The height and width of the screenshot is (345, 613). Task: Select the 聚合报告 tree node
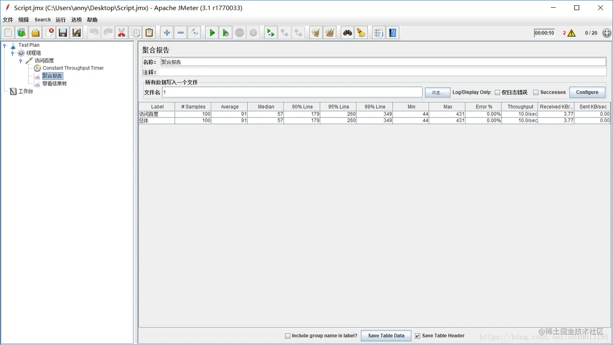point(52,76)
